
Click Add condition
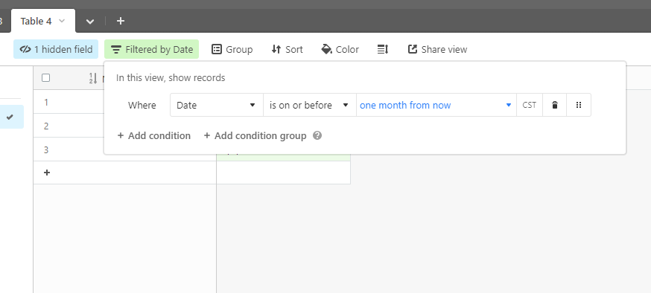[154, 135]
